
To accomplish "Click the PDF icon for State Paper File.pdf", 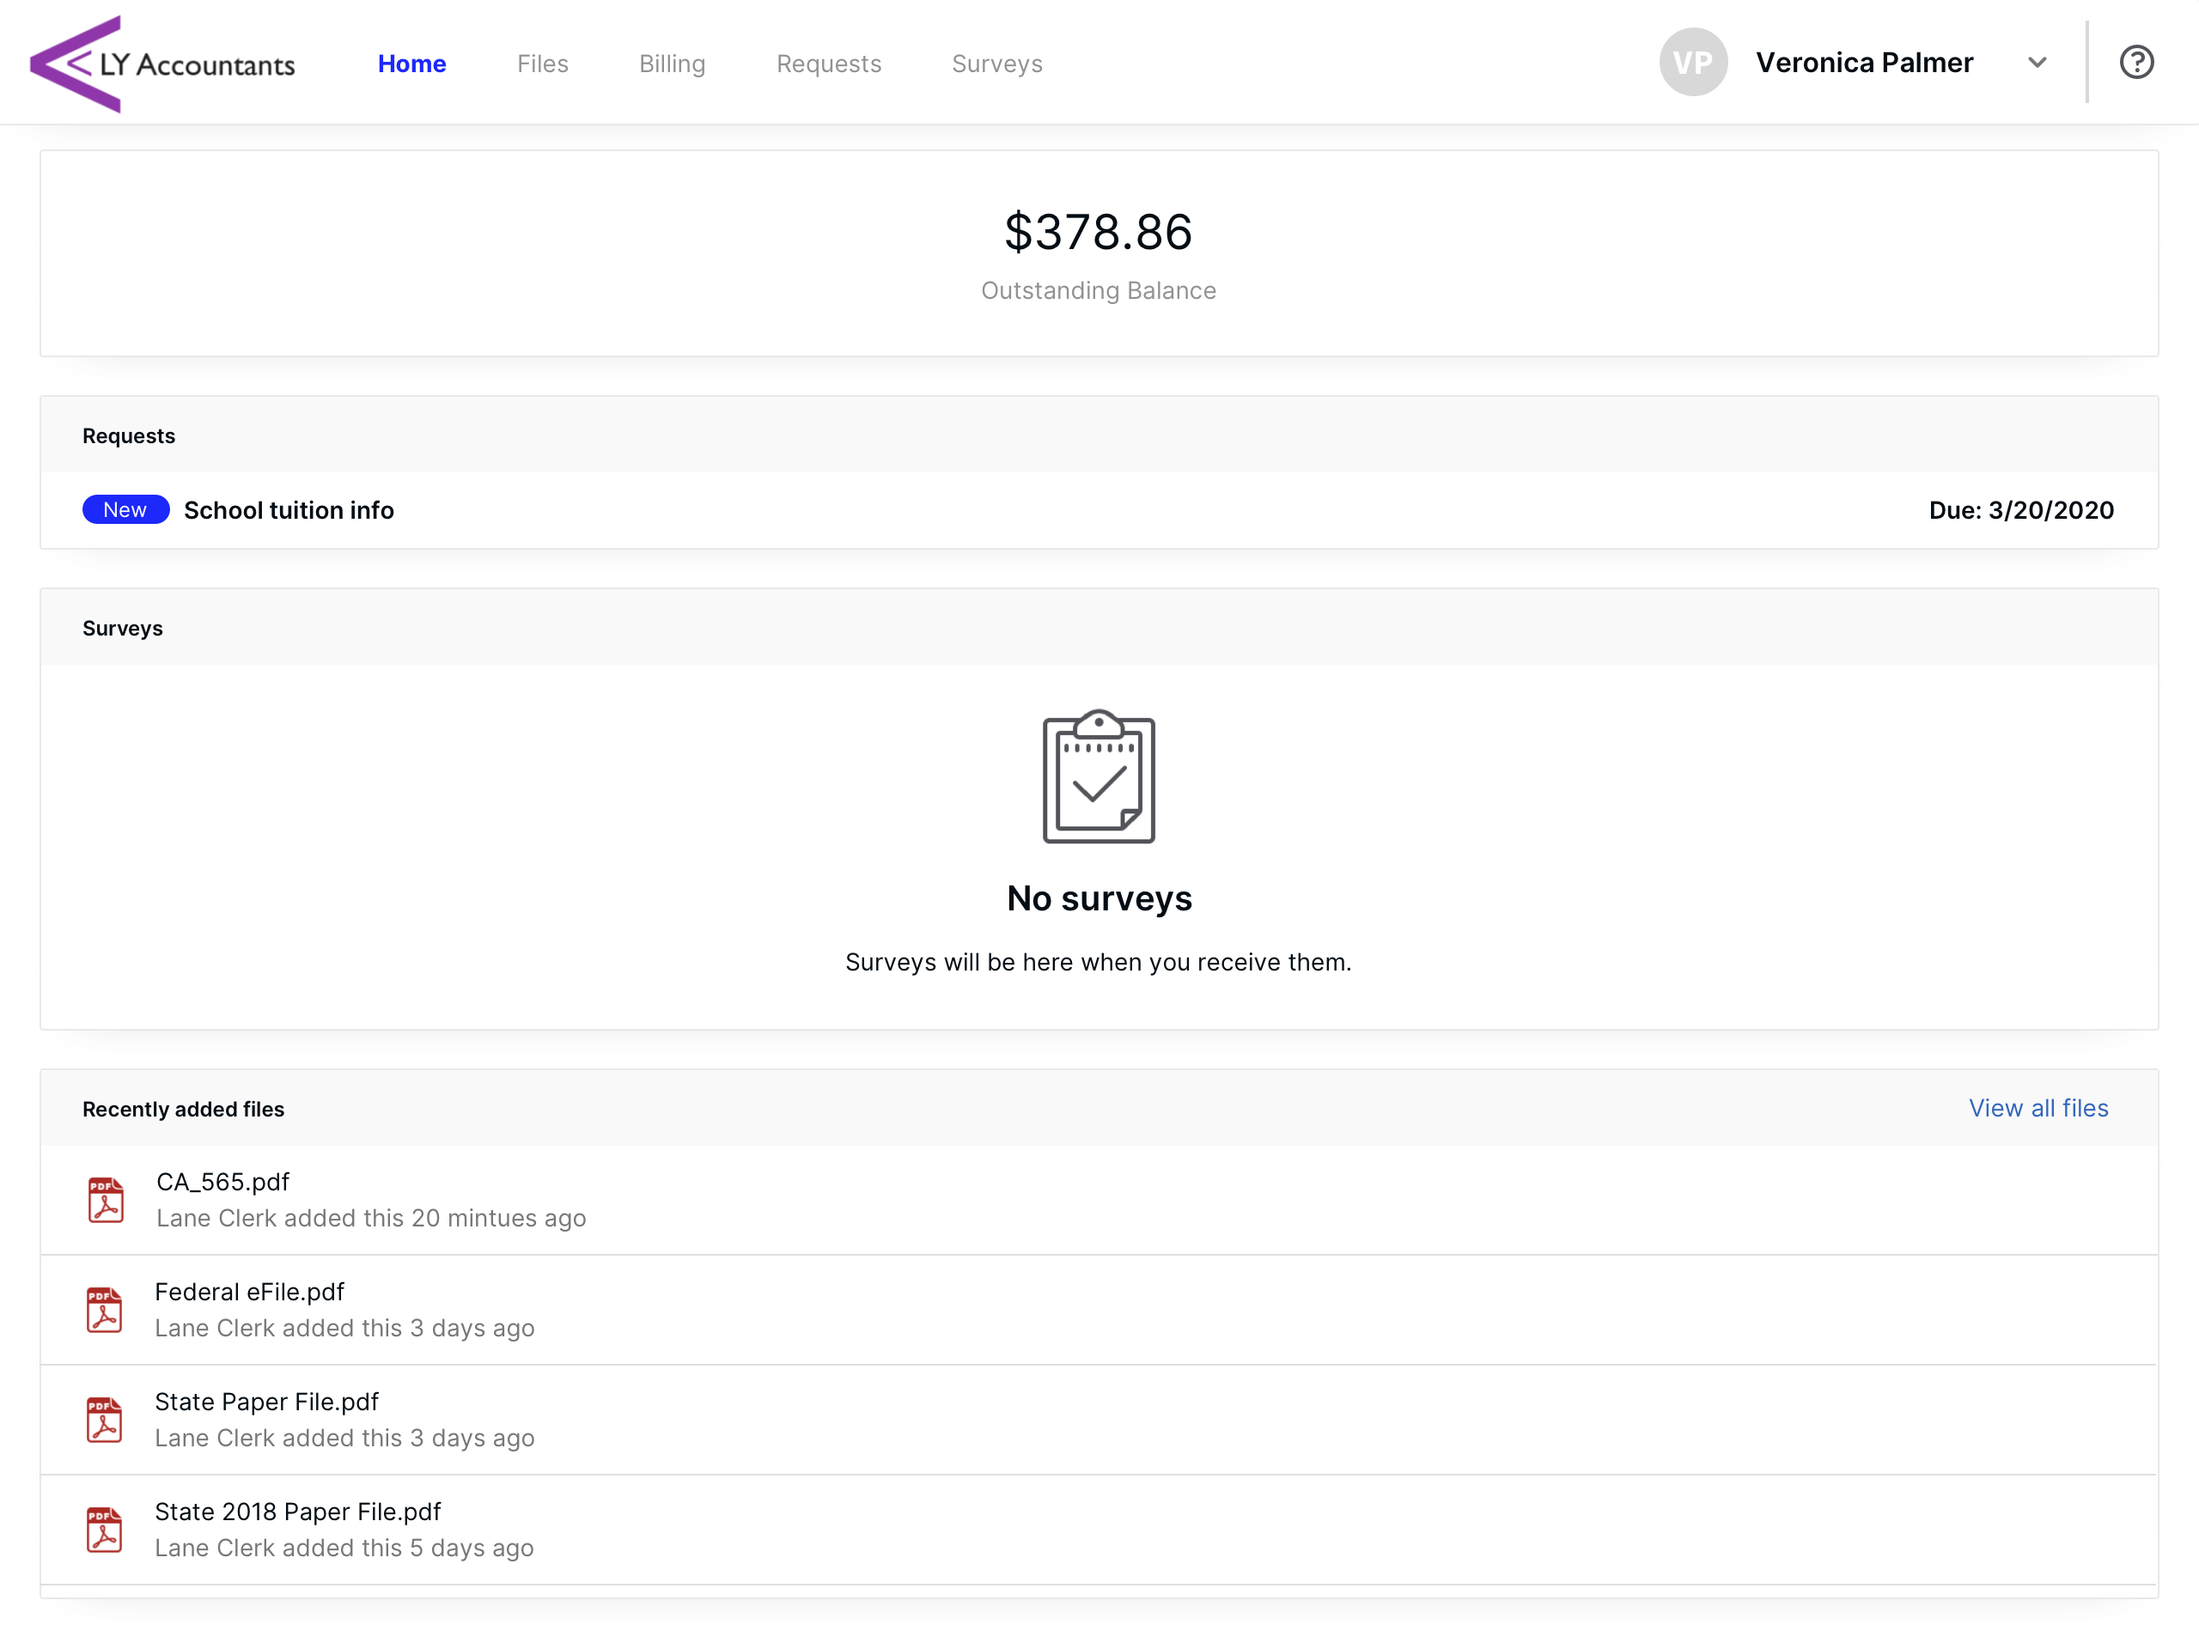I will [105, 1420].
